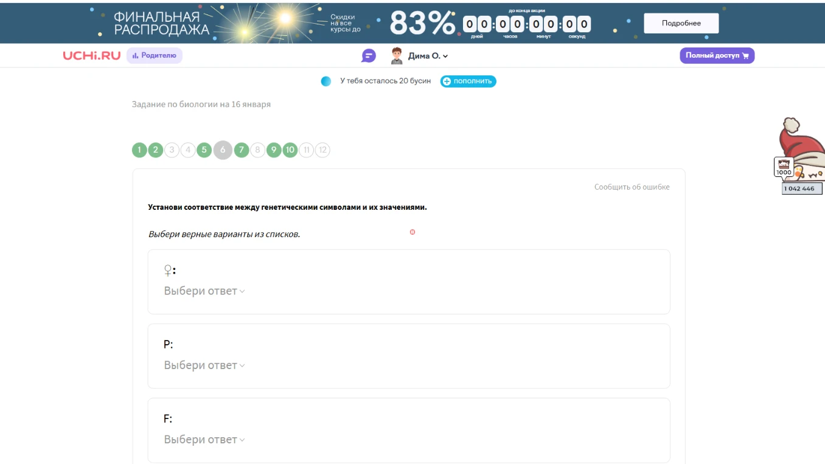Image resolution: width=825 pixels, height=464 pixels.
Task: Select current question 6 marker
Action: pos(223,150)
